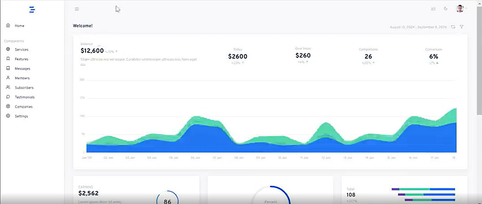This screenshot has width=482, height=204.
Task: Click the 16 Jan label on chart axis
Action: (413, 158)
